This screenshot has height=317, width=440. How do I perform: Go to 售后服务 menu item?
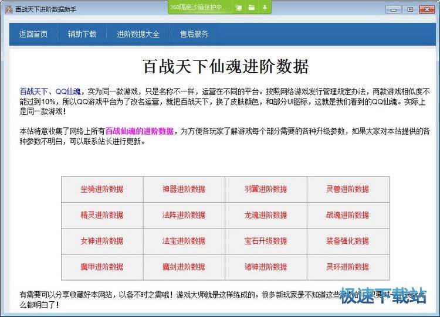coord(194,34)
